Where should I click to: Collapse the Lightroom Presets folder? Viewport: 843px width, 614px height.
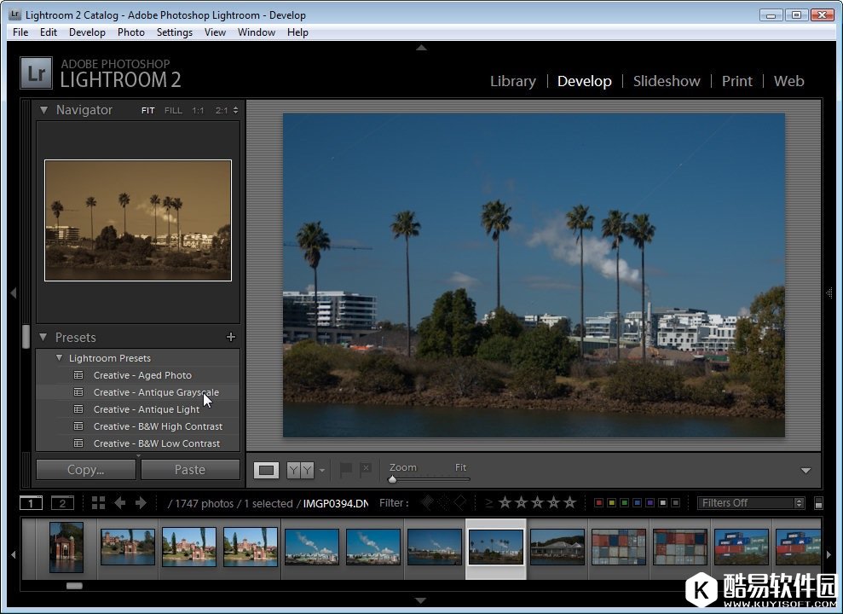(x=59, y=358)
